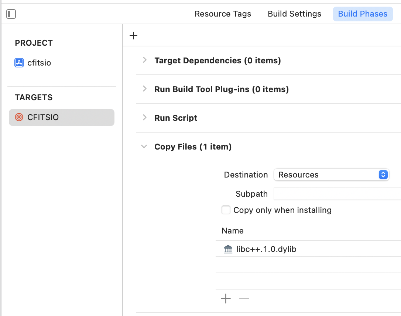Select the CFITSIO target row
Screen dimensions: 401x316
tap(62, 117)
